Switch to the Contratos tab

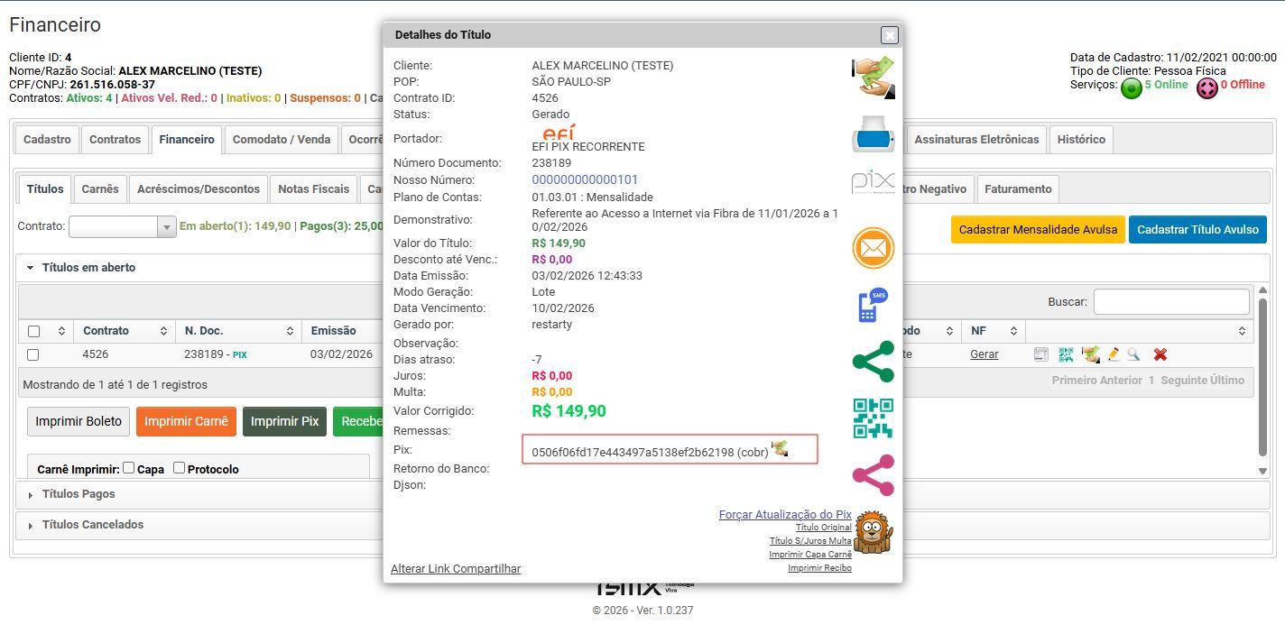pyautogui.click(x=115, y=140)
